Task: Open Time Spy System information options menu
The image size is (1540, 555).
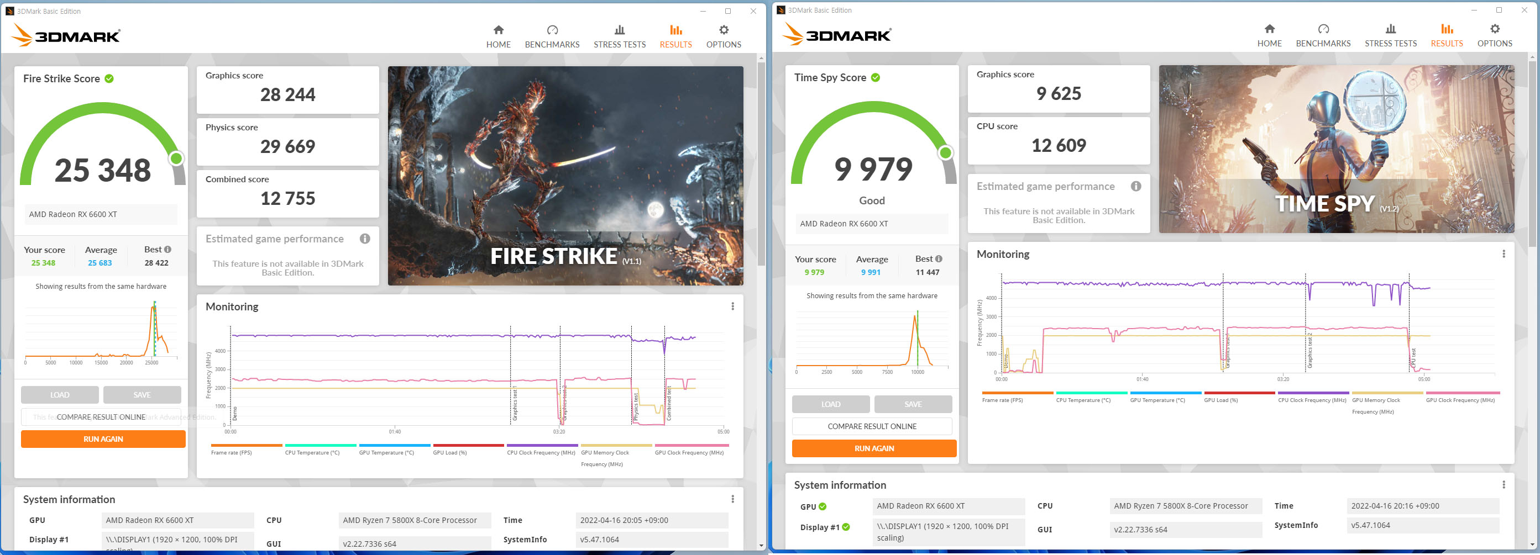Action: (x=1504, y=484)
